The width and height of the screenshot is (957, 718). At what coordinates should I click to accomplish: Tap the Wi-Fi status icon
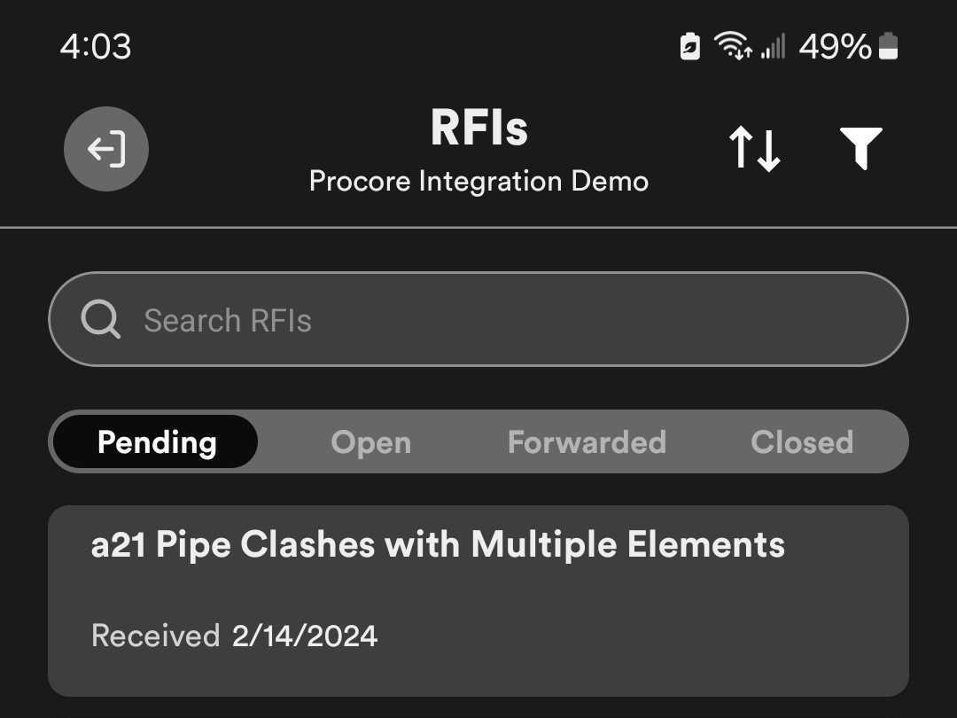tap(733, 46)
